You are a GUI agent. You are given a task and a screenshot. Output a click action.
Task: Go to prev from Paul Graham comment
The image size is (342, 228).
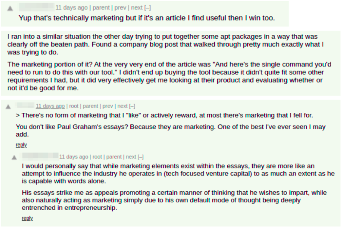tap(108, 106)
